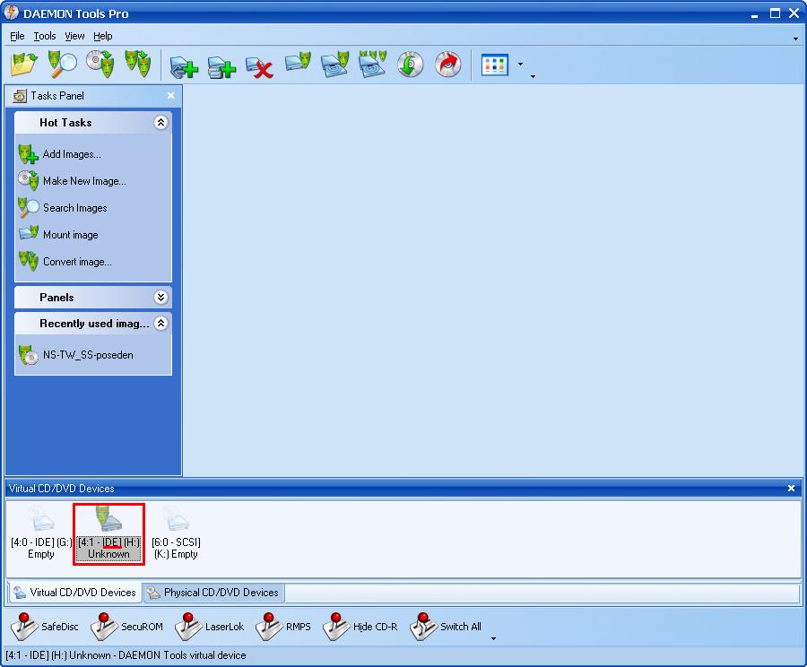The height and width of the screenshot is (667, 807).
Task: Click the first add virtual drive toolbar icon
Action: 184,67
